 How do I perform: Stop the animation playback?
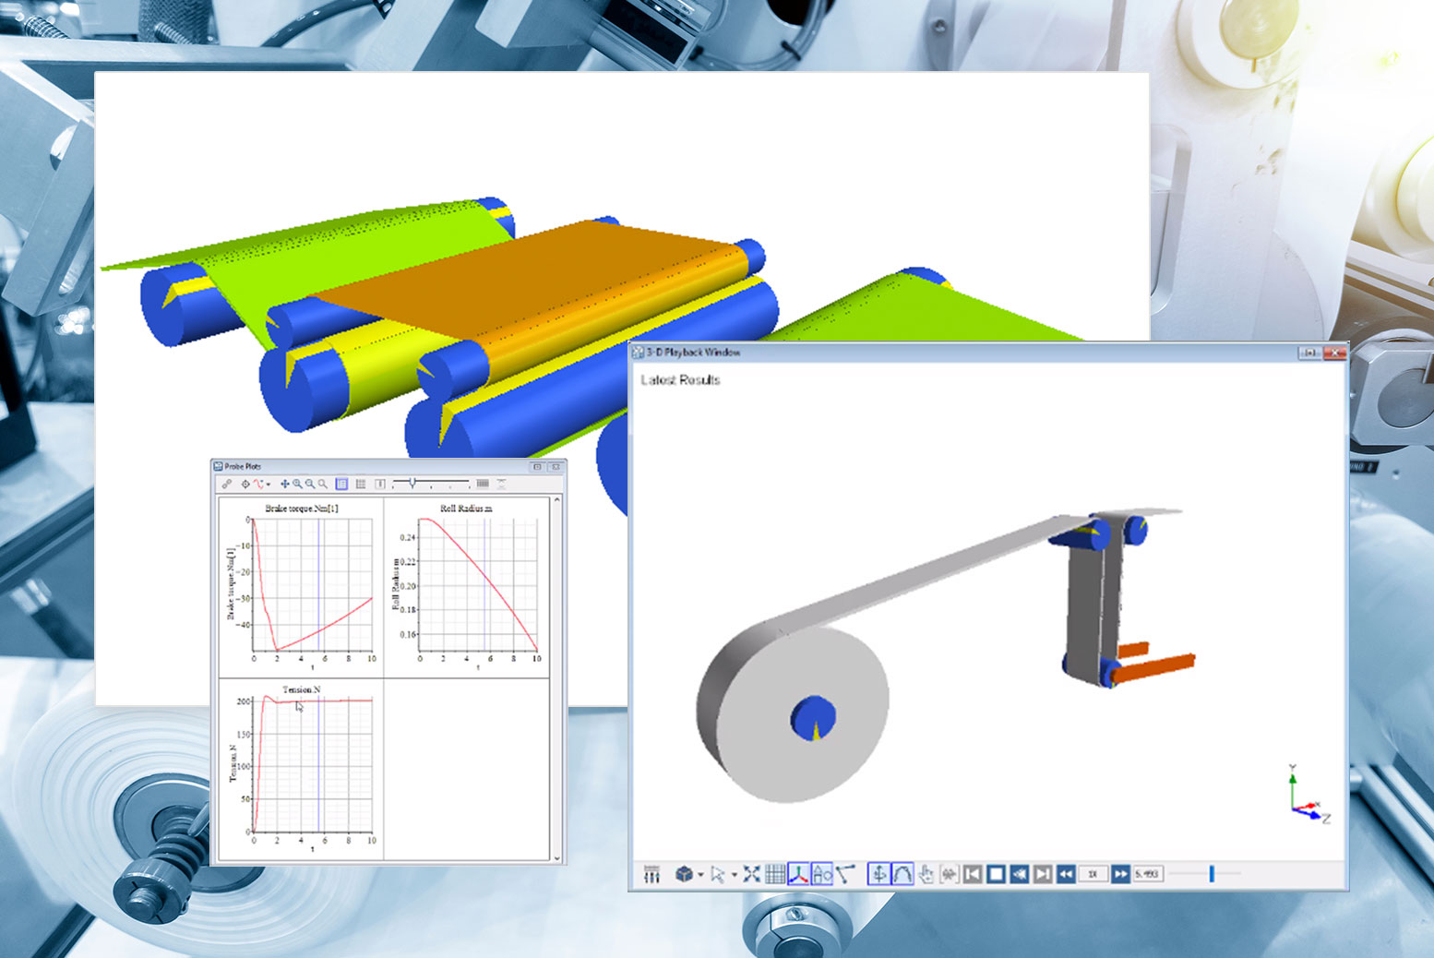(x=996, y=874)
